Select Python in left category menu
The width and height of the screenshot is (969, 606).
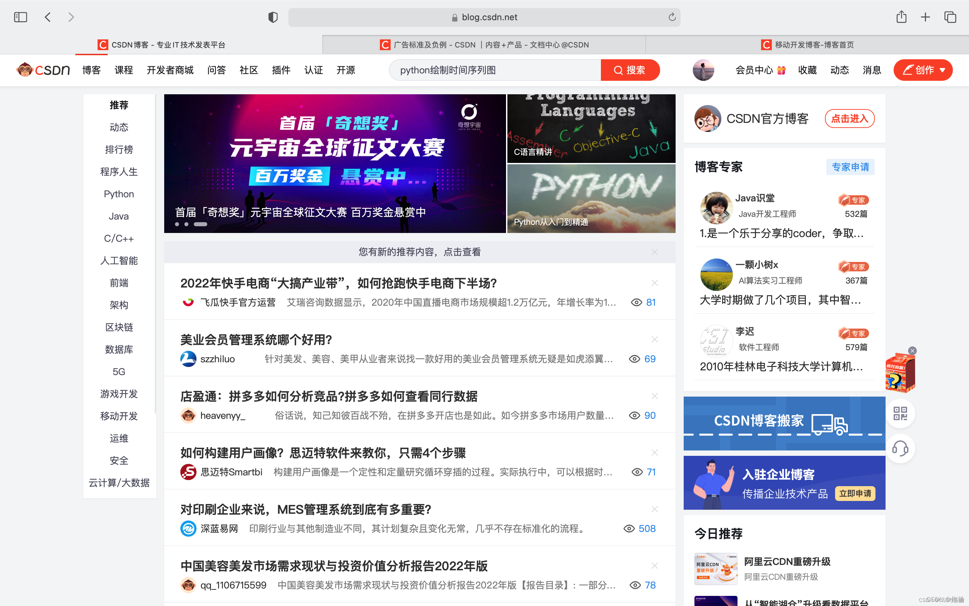[119, 194]
